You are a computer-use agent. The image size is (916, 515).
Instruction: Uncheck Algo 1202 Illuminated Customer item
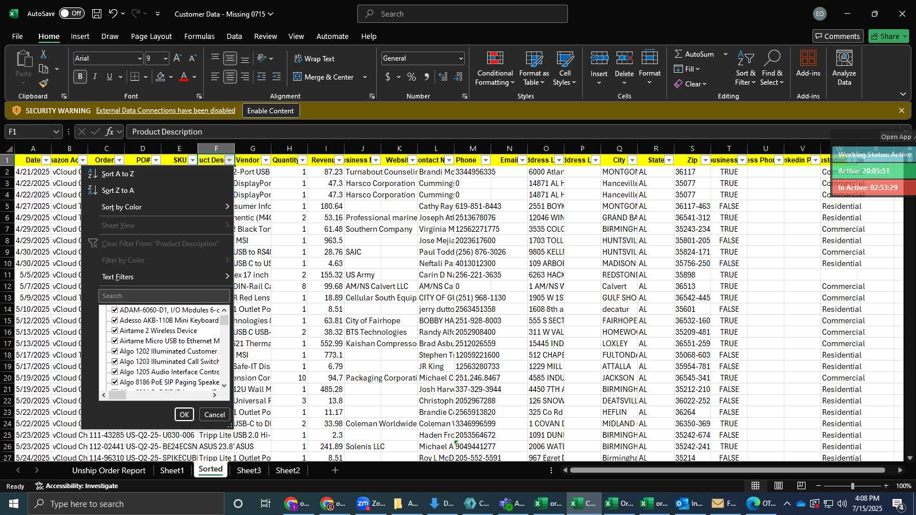pyautogui.click(x=114, y=351)
